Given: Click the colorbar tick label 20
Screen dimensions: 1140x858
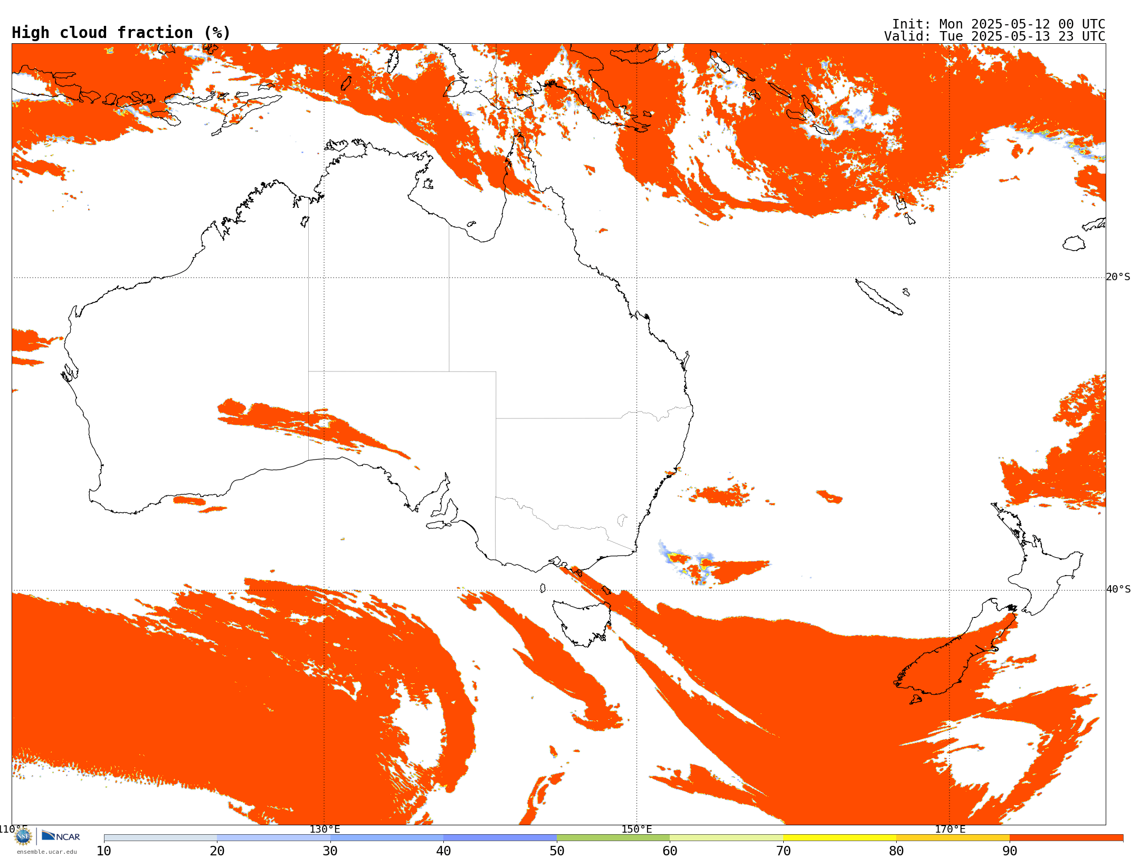Looking at the screenshot, I should click(217, 851).
